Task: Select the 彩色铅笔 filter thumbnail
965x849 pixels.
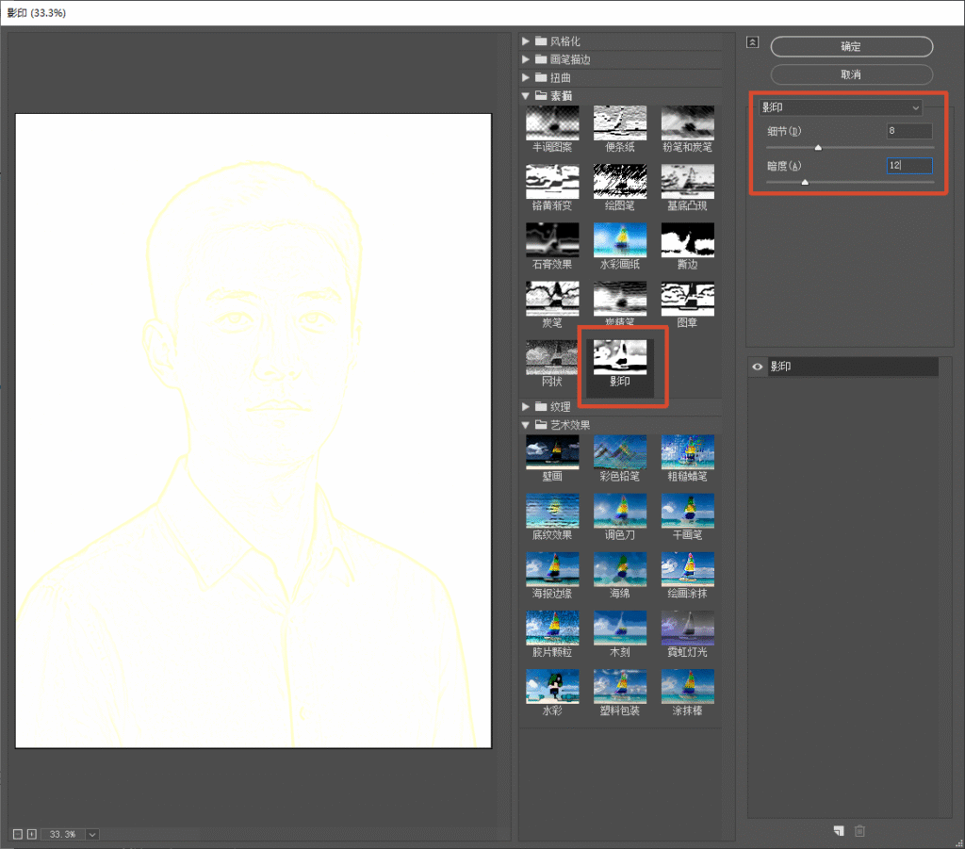Action: 620,453
